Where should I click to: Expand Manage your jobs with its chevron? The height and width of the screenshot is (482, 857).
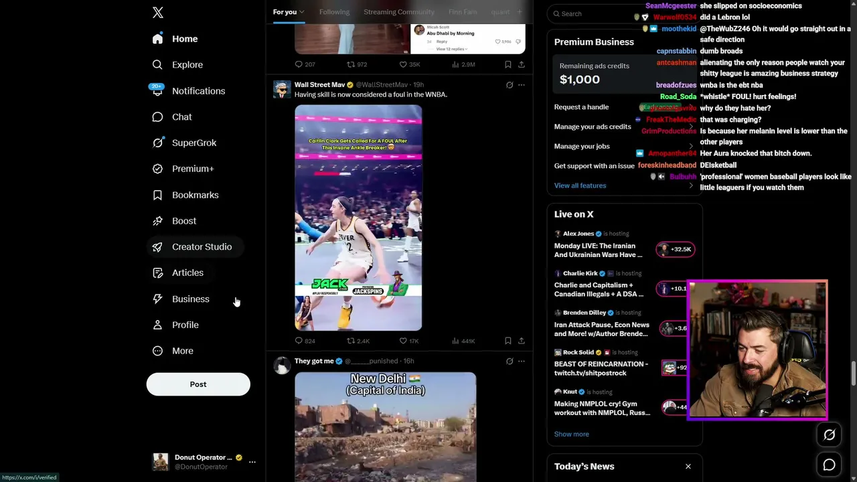point(691,146)
